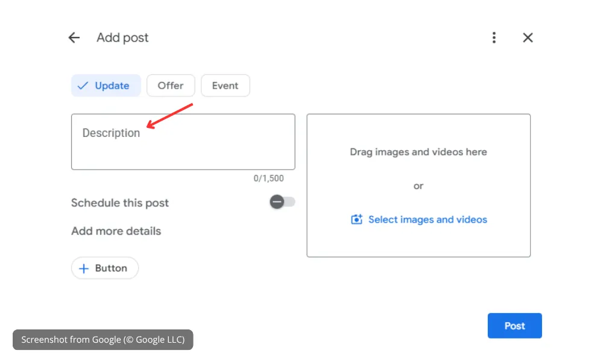Enable the Schedule this post toggle
This screenshot has height=362, width=603.
click(281, 202)
